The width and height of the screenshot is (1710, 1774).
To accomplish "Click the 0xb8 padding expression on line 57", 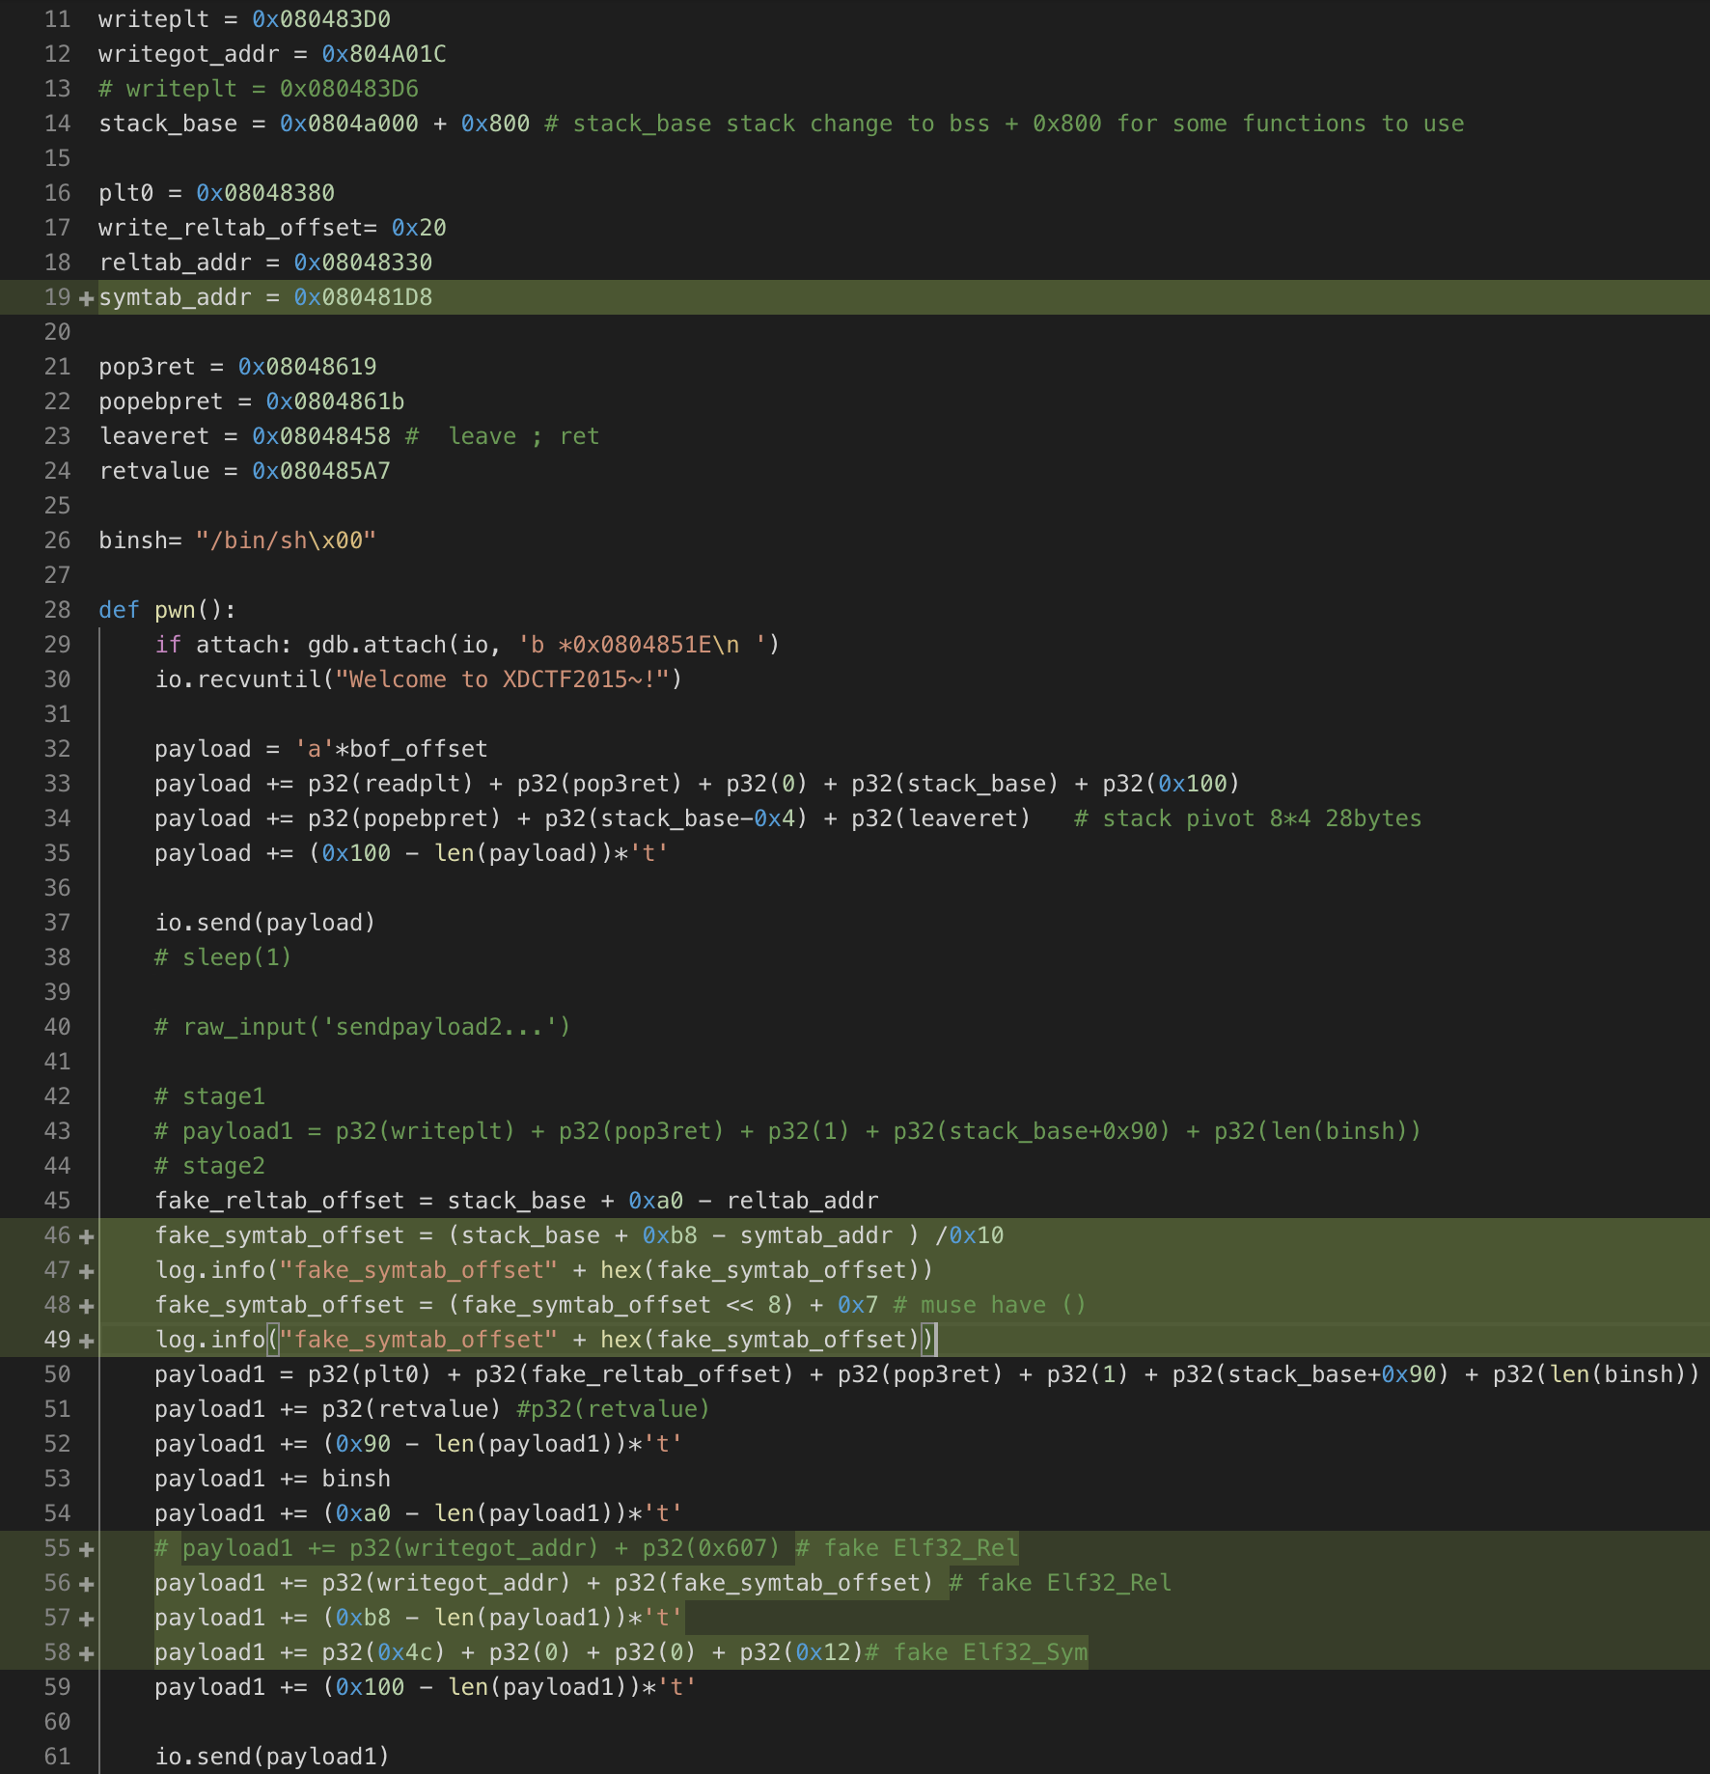I will tap(503, 1618).
